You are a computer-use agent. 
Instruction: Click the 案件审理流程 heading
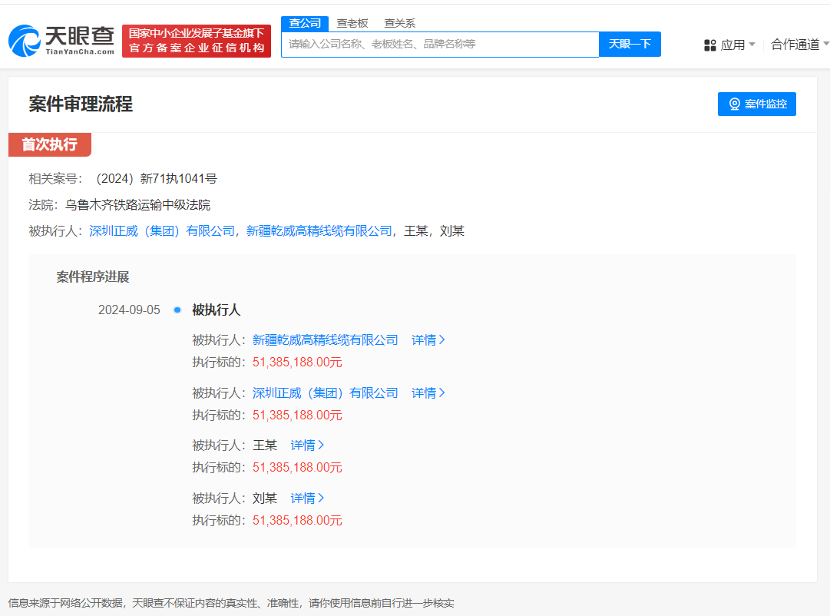tap(81, 104)
